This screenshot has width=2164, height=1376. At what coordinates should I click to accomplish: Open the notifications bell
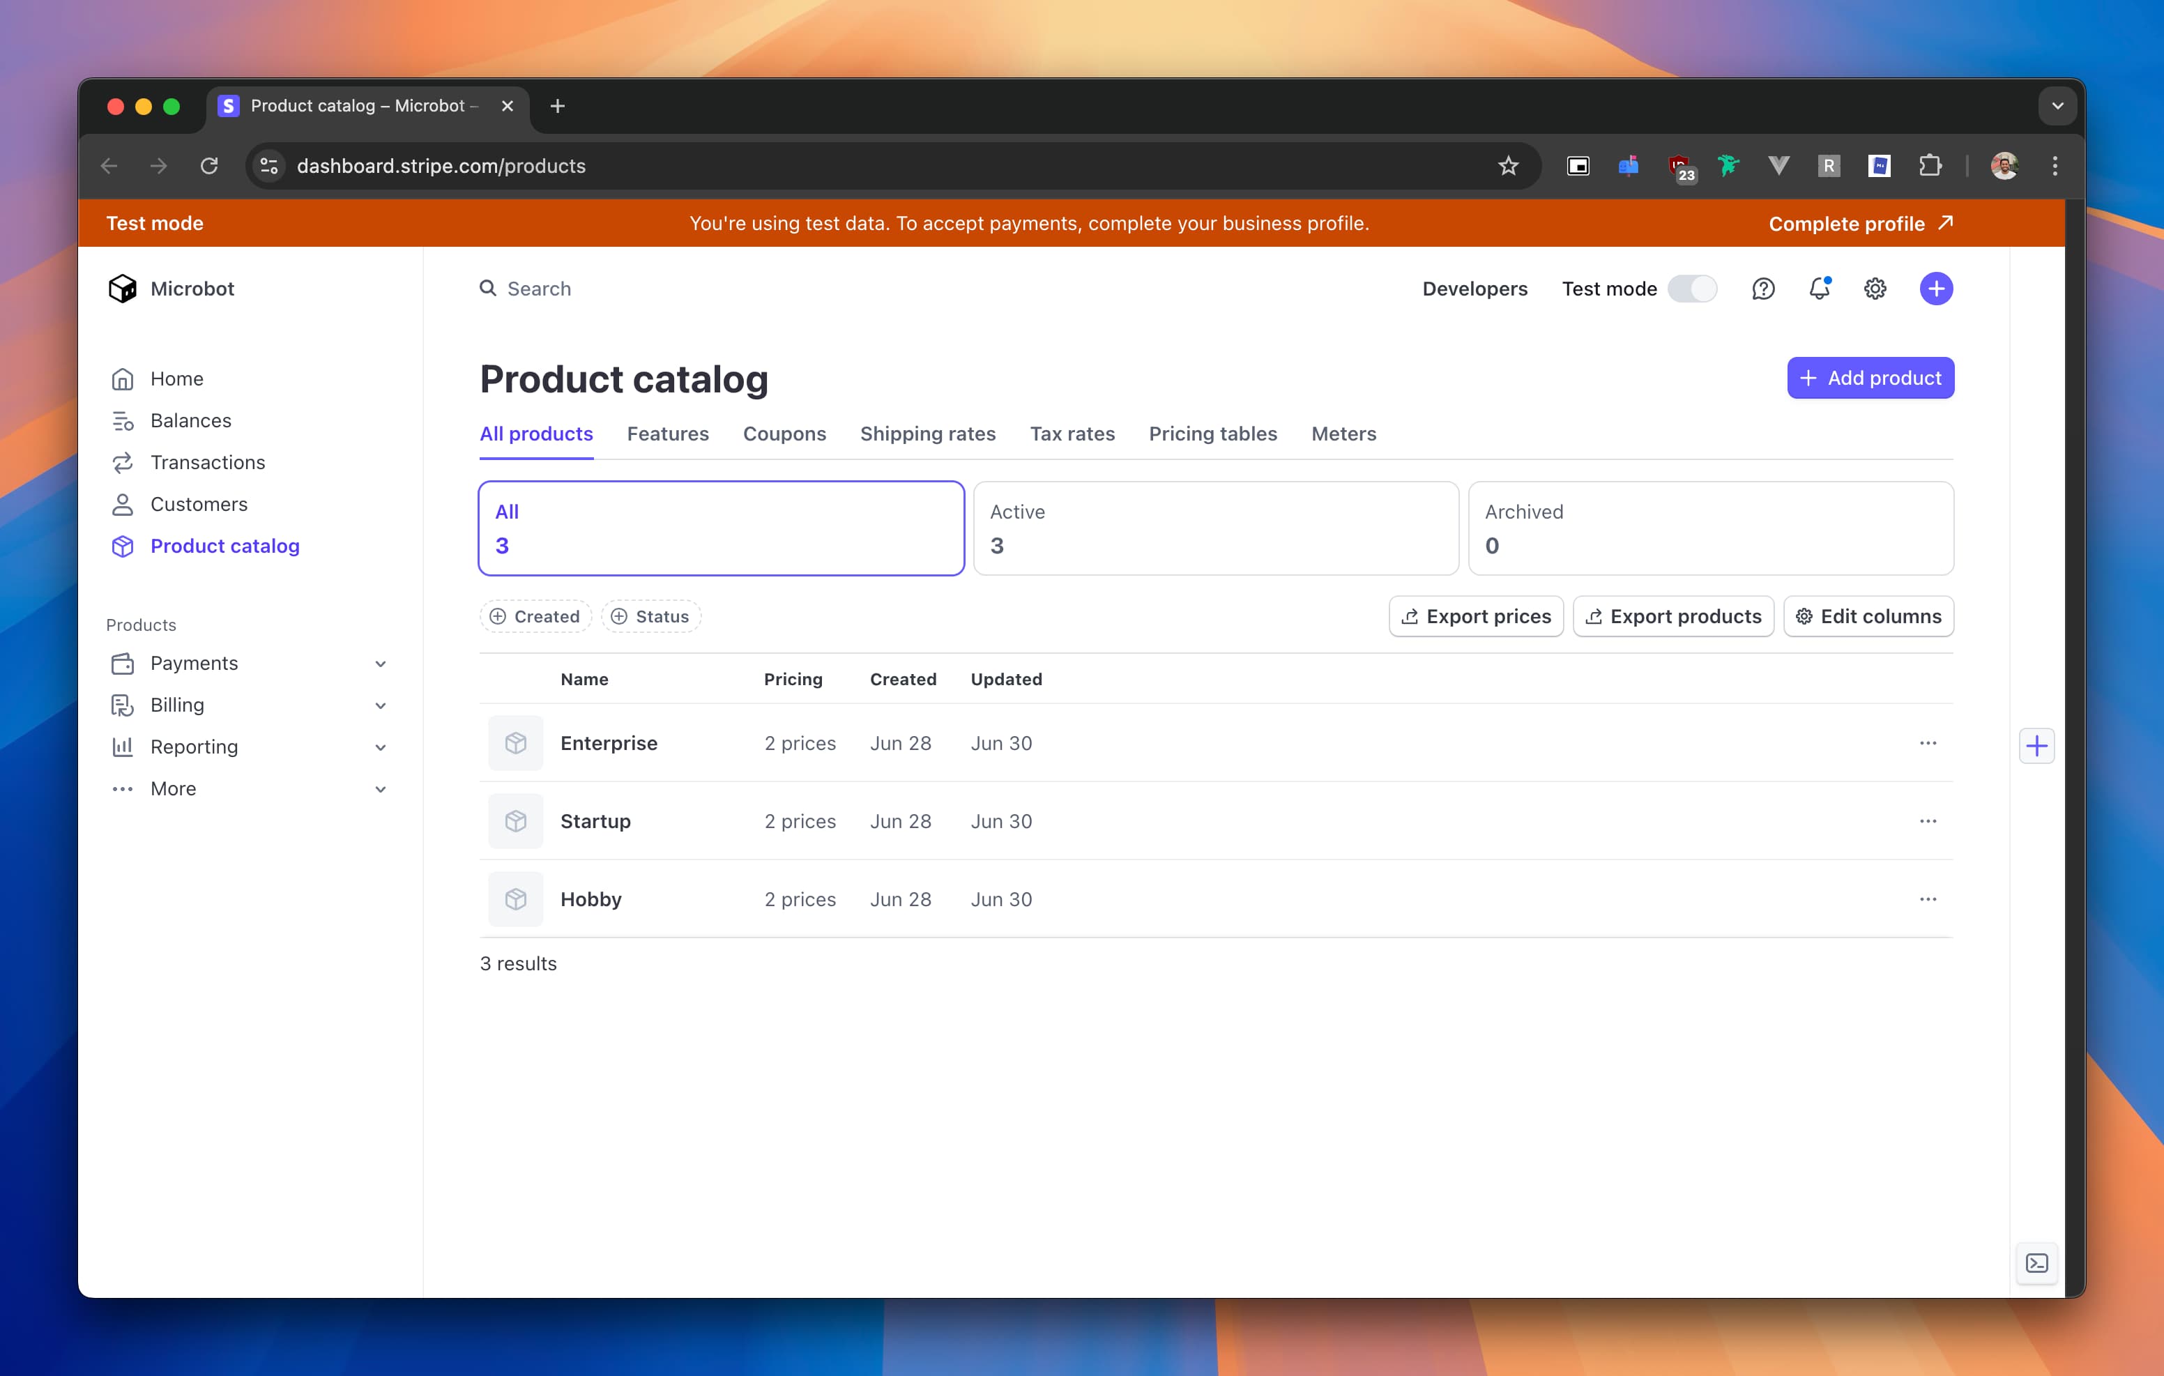coord(1821,289)
